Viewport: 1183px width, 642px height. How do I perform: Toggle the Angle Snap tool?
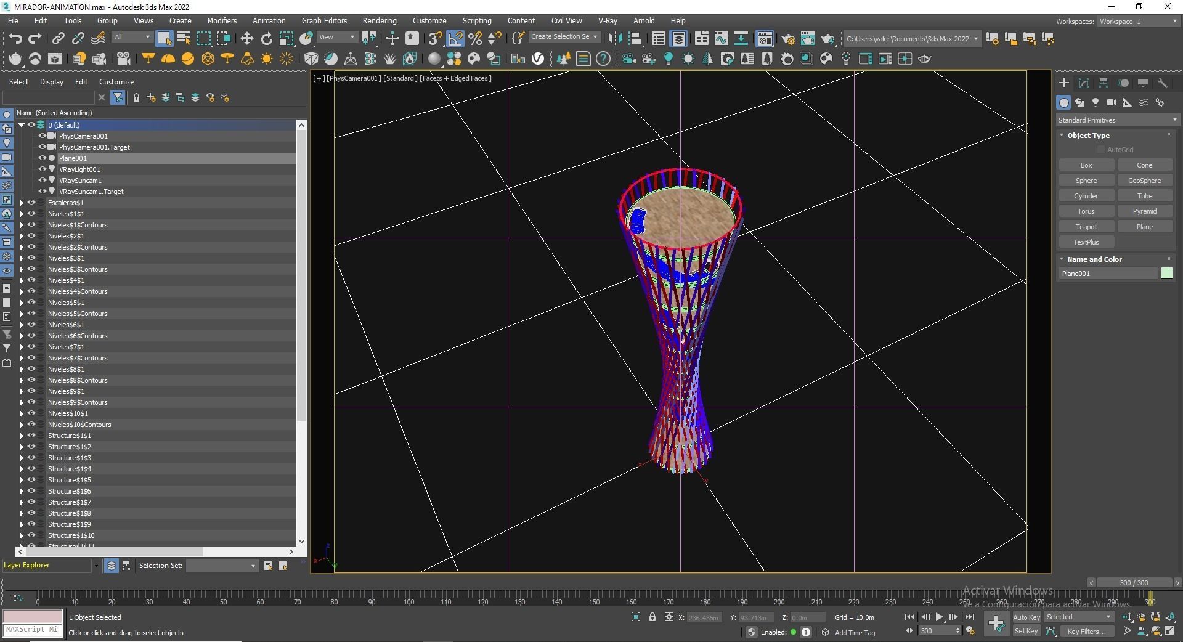pos(455,39)
